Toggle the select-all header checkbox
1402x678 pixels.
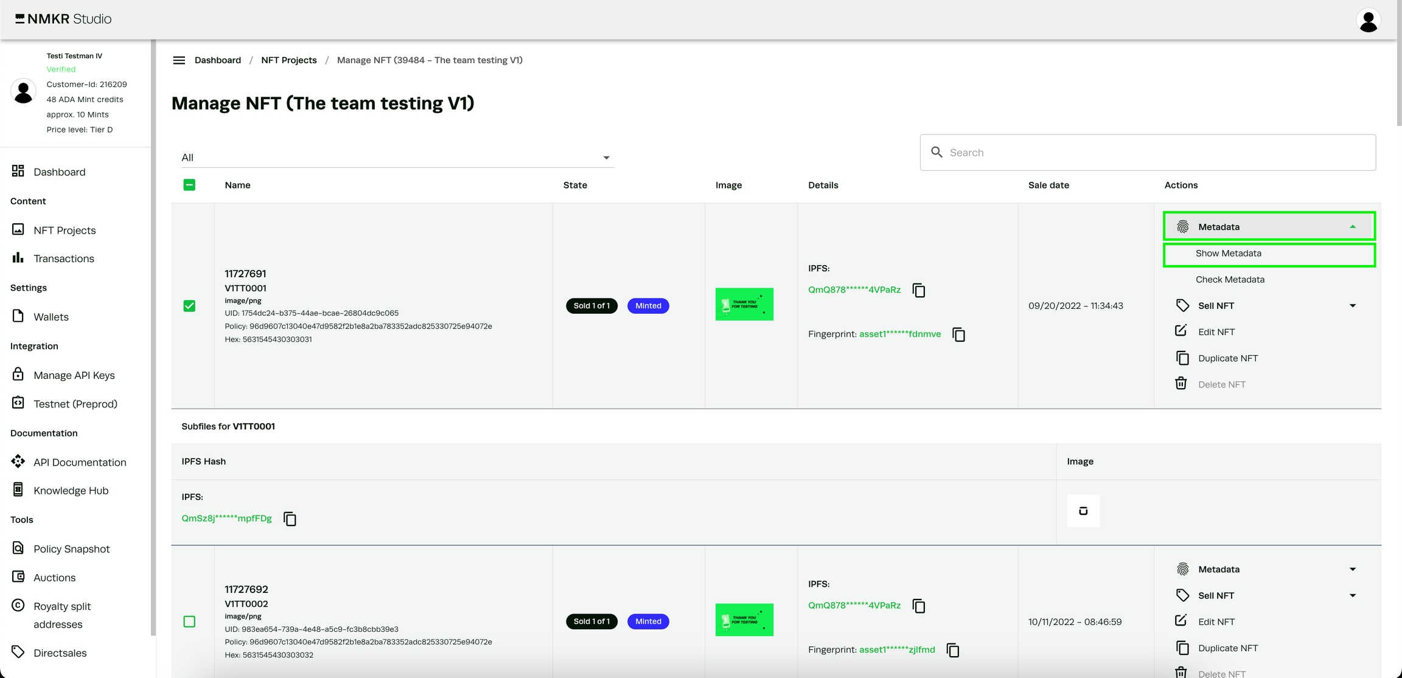pyautogui.click(x=189, y=185)
